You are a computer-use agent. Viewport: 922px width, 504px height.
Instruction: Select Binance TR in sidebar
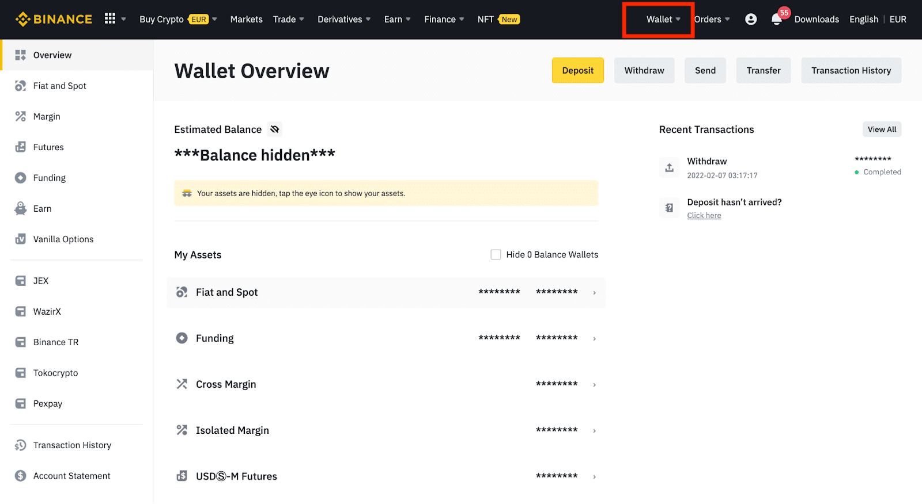(x=77, y=342)
